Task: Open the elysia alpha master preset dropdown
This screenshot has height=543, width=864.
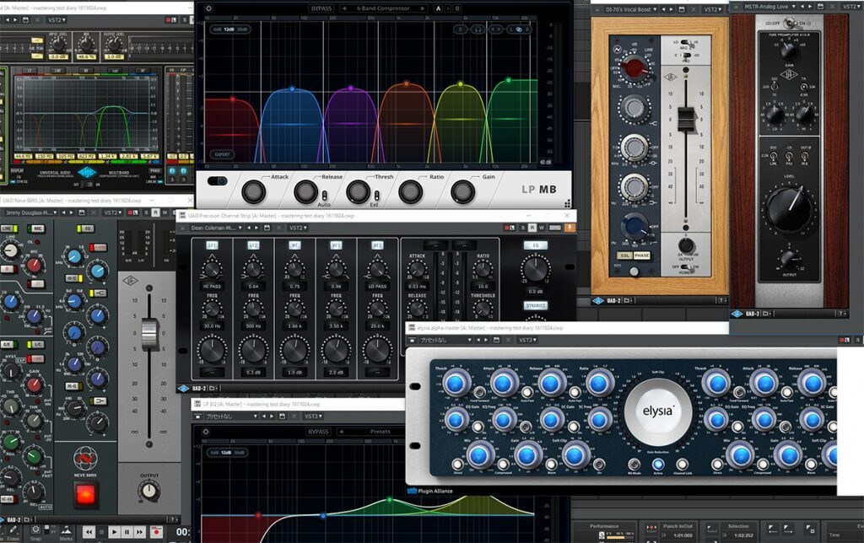Action: [x=445, y=340]
